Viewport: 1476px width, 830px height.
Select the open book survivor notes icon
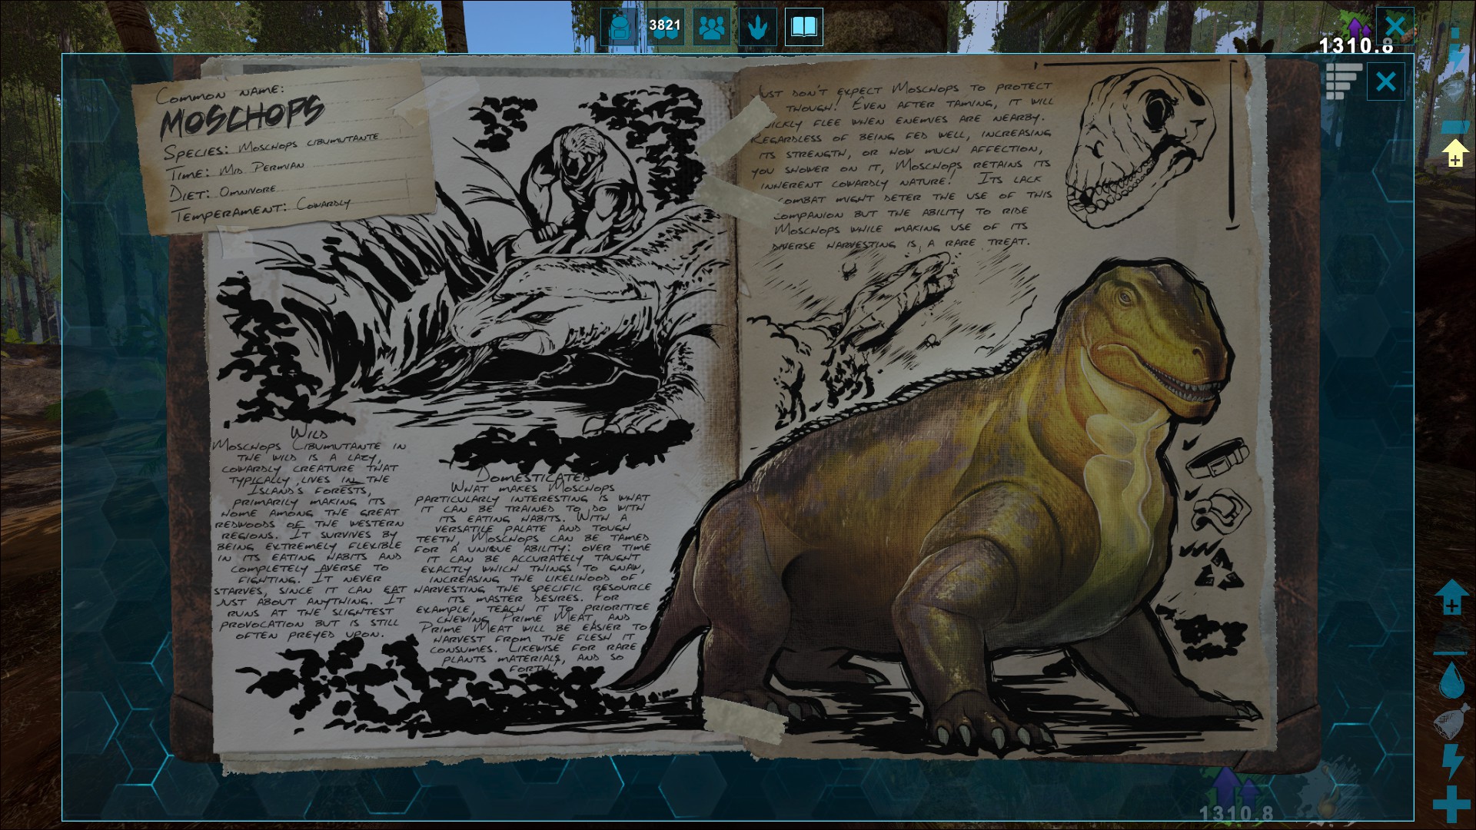point(804,27)
